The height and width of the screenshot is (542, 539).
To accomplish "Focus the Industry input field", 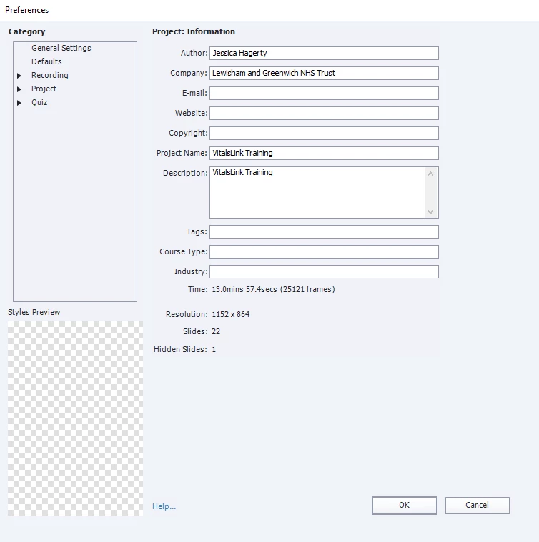I will pos(324,271).
